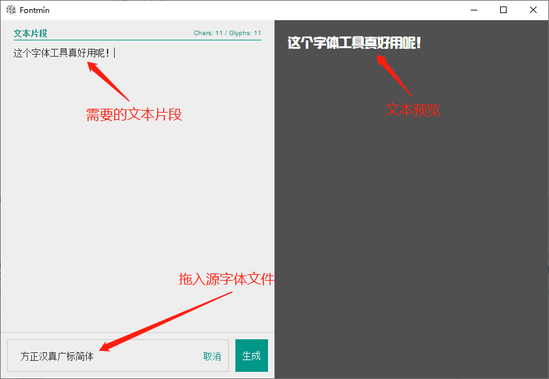Click 取消 to cancel the font
The height and width of the screenshot is (379, 549).
point(212,356)
